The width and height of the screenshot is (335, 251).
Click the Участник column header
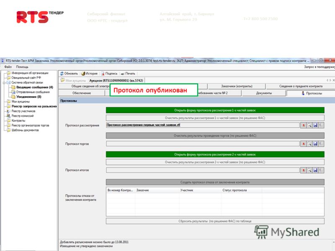[200, 190]
